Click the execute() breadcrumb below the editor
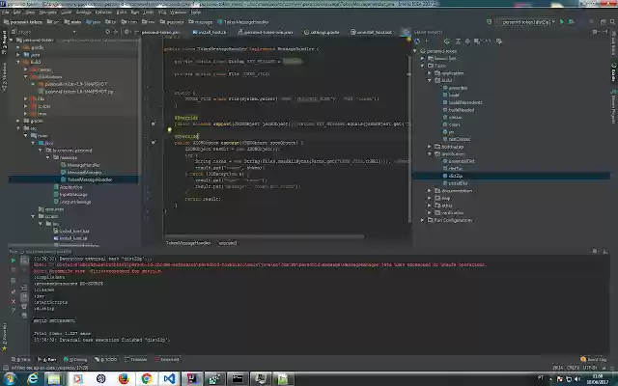618x386 pixels. [228, 243]
